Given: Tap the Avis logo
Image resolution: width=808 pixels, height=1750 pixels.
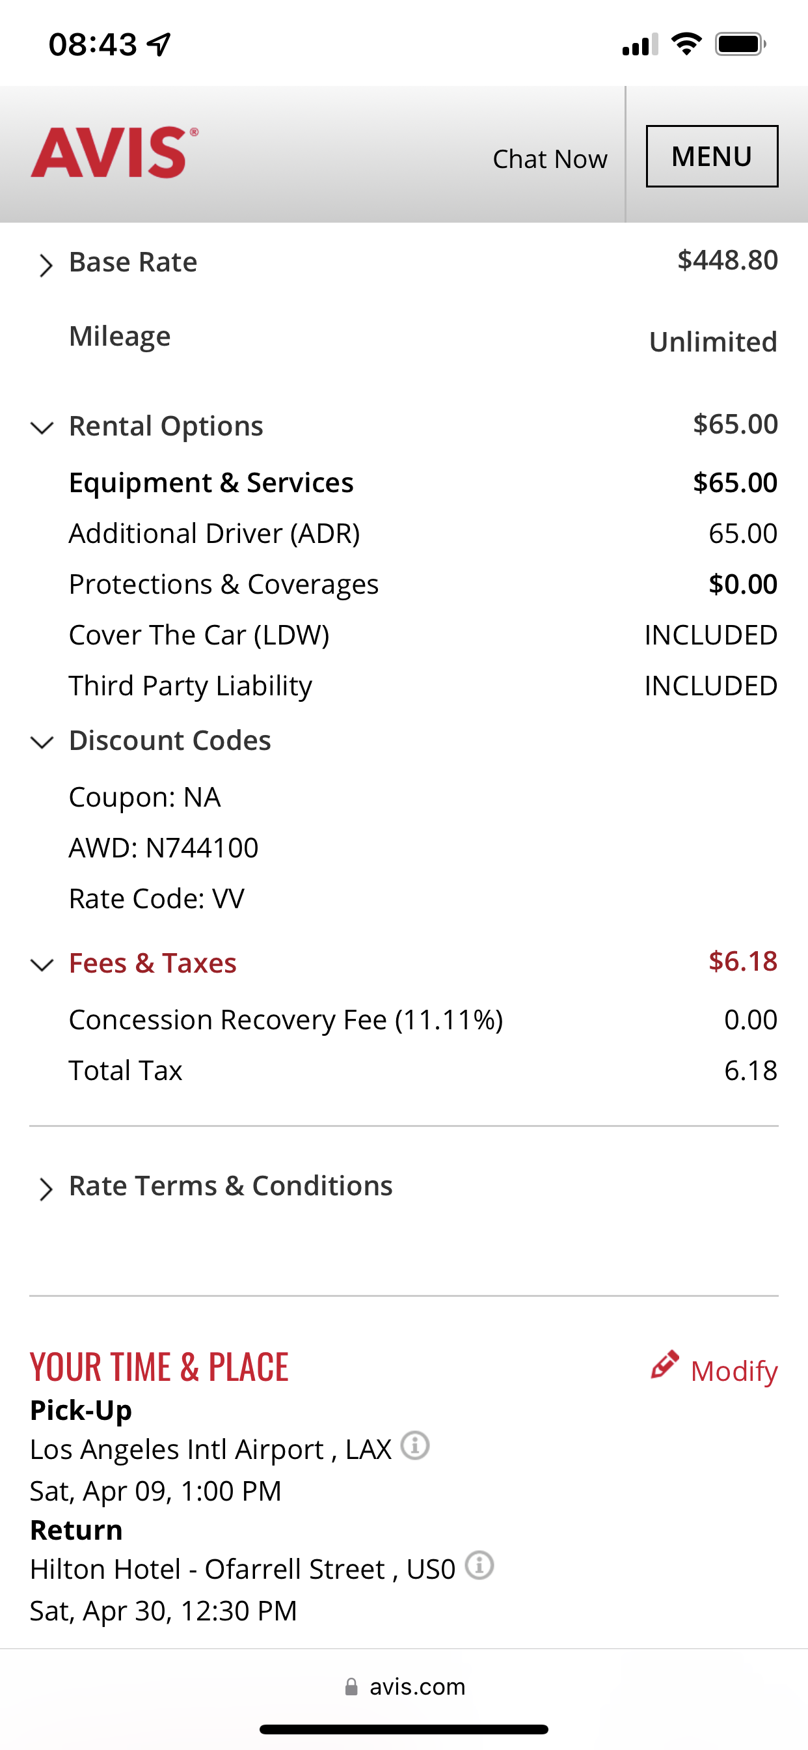Looking at the screenshot, I should (x=114, y=153).
